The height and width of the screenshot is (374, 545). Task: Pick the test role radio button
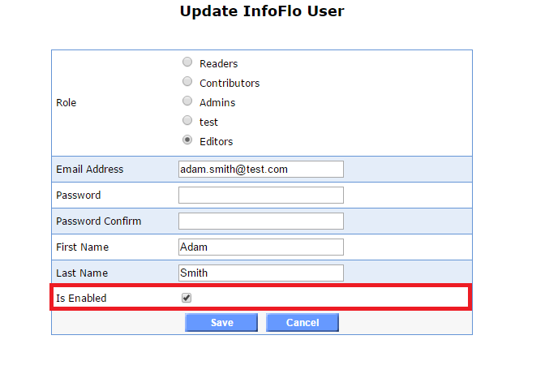coord(187,121)
